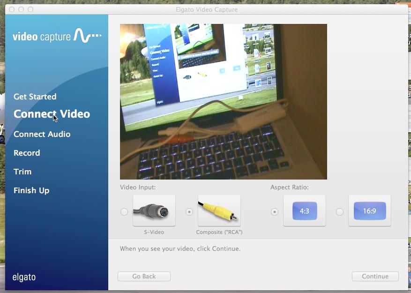
Task: Zoom the Elgato Video Capture window
Action: (30, 9)
